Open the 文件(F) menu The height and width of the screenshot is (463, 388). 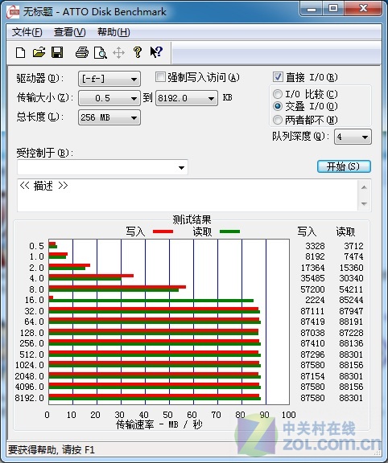coord(27,32)
